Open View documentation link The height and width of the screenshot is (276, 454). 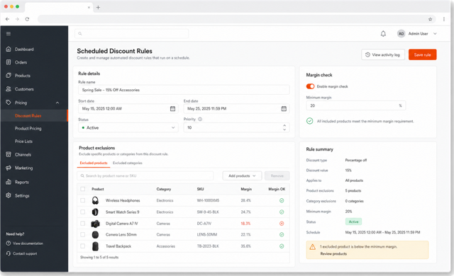click(x=25, y=243)
